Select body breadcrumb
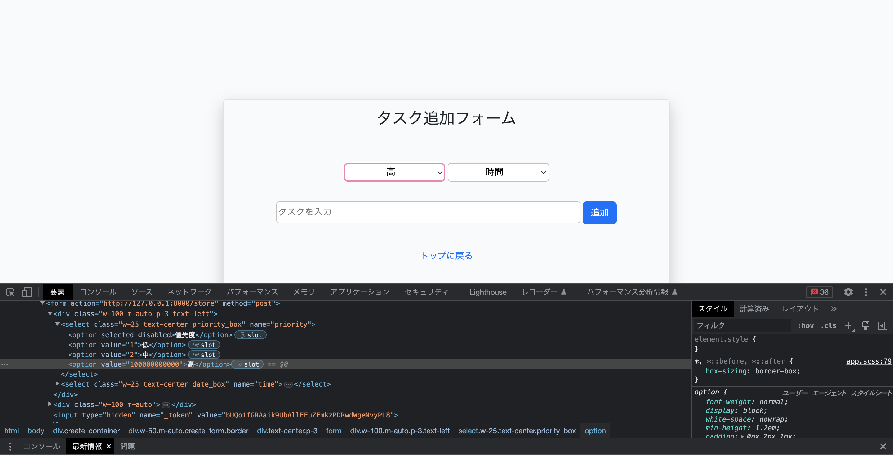This screenshot has height=455, width=893. (36, 431)
